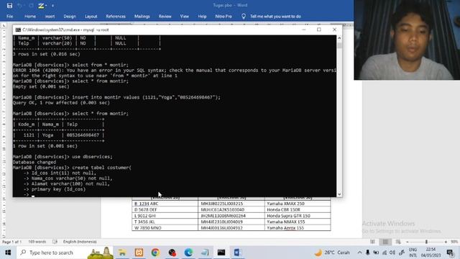Open the File tab in Word
This screenshot has height=259, width=460.
coord(9,17)
